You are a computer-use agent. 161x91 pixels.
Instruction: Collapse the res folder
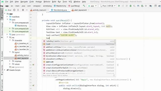click(7, 37)
